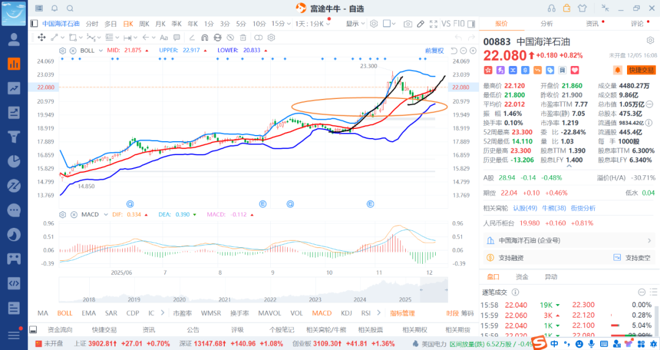Screen dimensions: 660x350
Task: Open the blue price tag icon
Action: 550,70
